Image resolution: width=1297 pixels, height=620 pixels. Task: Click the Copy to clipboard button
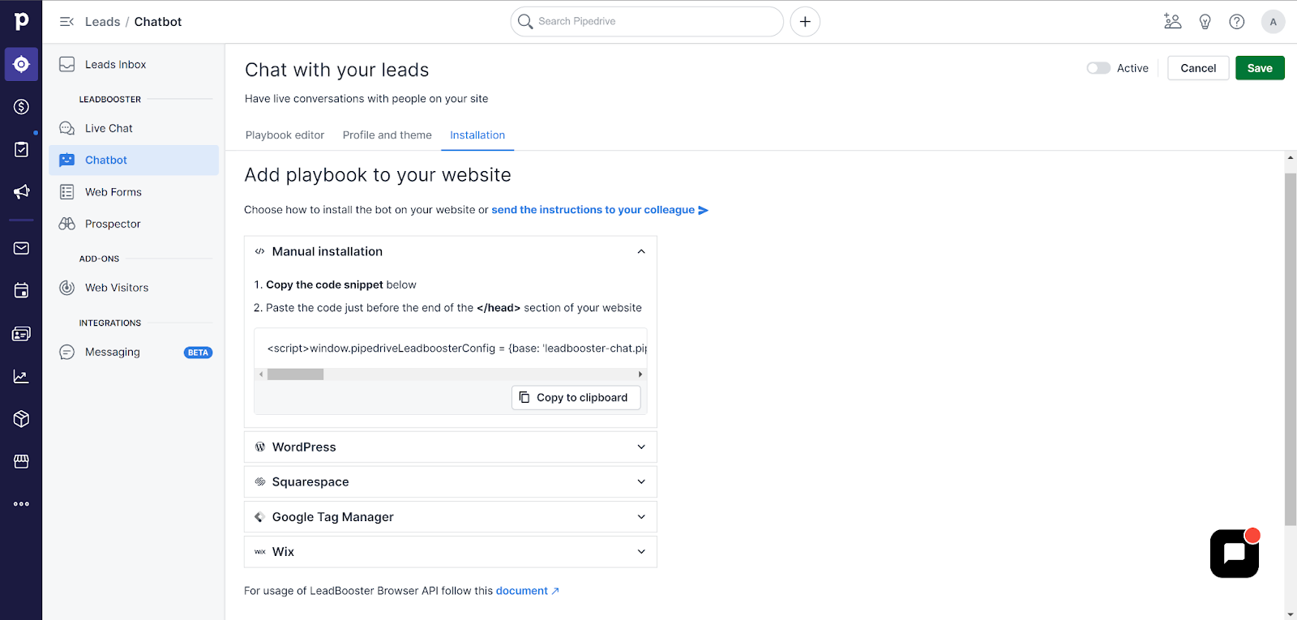point(576,397)
